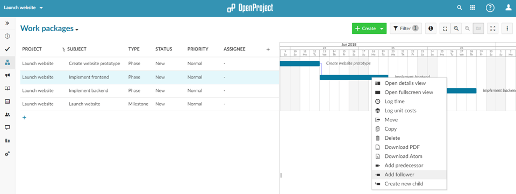Viewport: 516px width, 194px height.
Task: Expand the Work packages title dropdown
Action: pos(76,30)
